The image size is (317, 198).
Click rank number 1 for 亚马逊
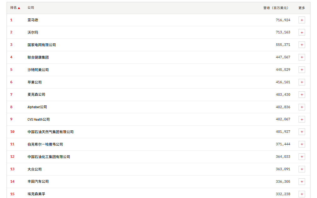coord(11,20)
